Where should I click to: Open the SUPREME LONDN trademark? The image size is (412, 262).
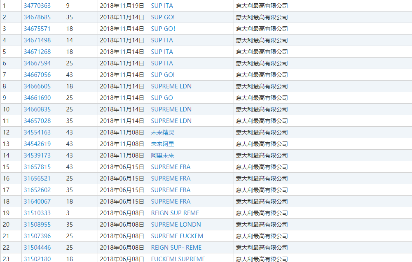tap(176, 225)
